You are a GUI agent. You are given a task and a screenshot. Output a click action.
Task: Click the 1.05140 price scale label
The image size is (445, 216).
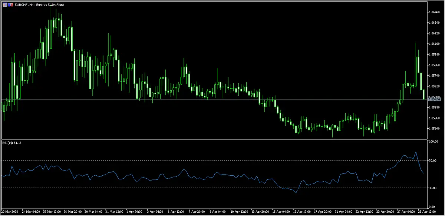click(434, 128)
